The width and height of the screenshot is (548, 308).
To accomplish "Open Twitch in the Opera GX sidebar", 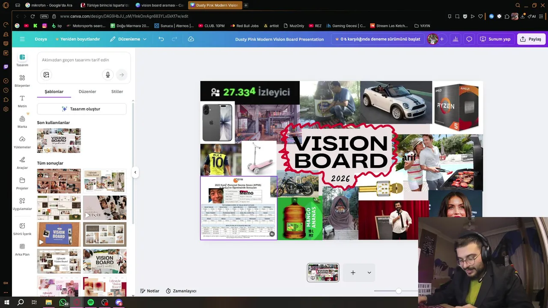I will (6, 67).
